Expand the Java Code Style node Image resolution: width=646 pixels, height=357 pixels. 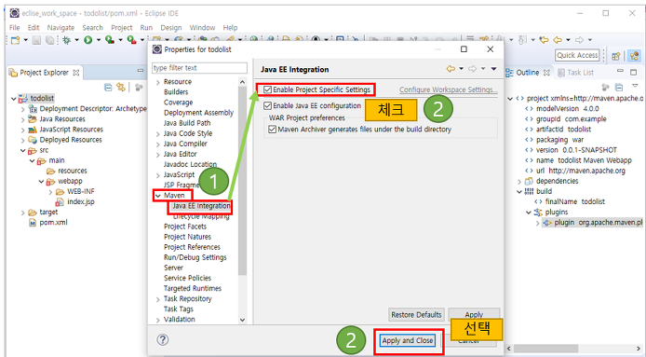click(x=158, y=133)
